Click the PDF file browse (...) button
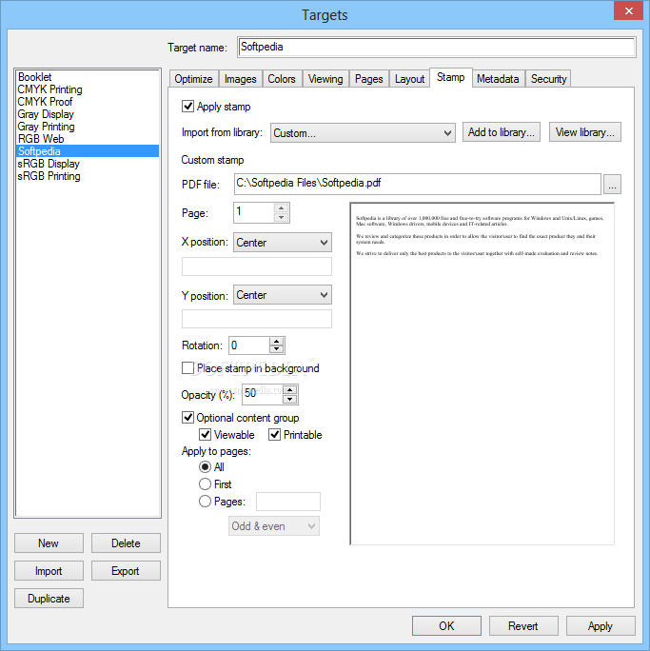Image resolution: width=650 pixels, height=651 pixels. [612, 185]
